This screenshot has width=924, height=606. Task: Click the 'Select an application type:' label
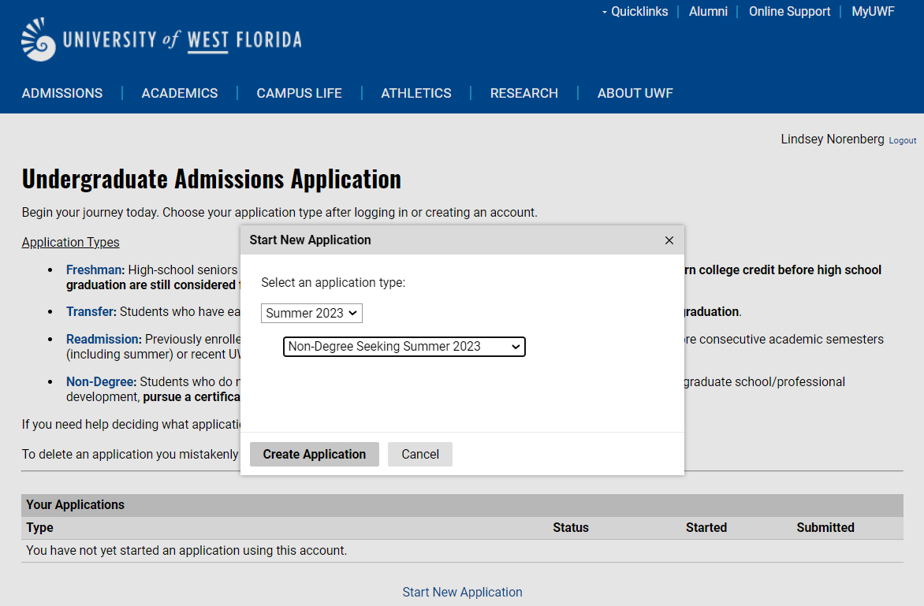pos(333,283)
